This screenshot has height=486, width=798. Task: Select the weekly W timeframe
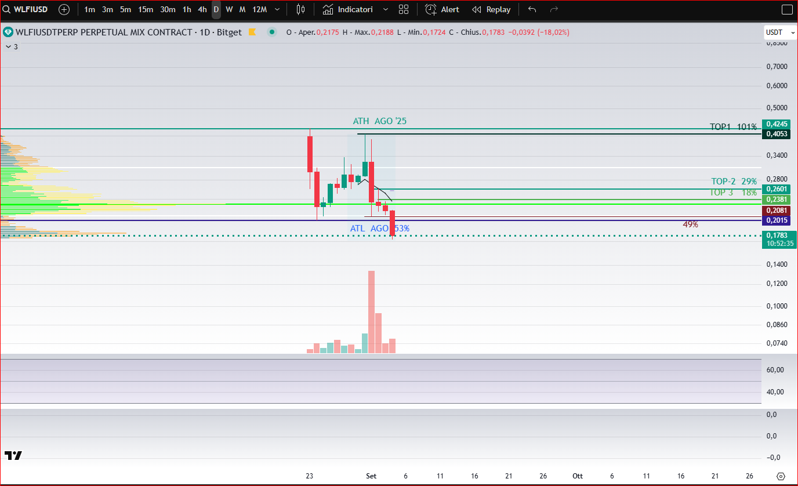(x=229, y=9)
